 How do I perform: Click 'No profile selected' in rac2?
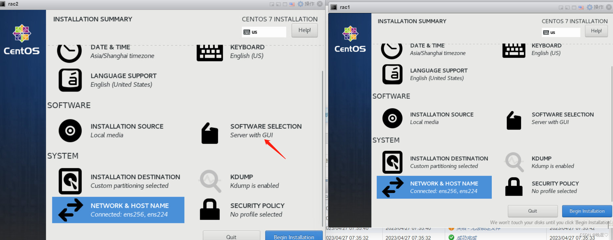pos(256,214)
